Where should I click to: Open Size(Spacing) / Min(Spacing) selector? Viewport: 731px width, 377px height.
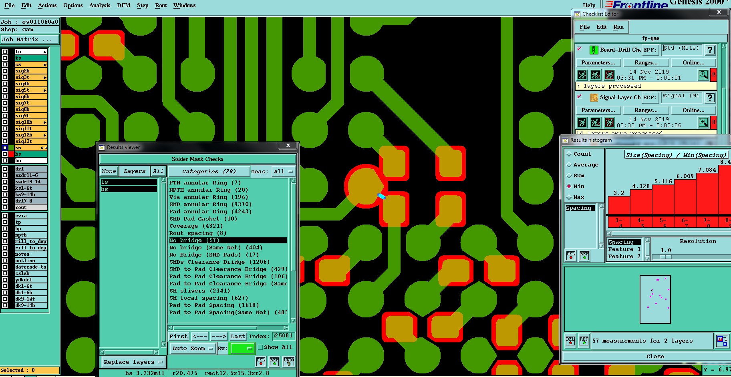(x=676, y=155)
